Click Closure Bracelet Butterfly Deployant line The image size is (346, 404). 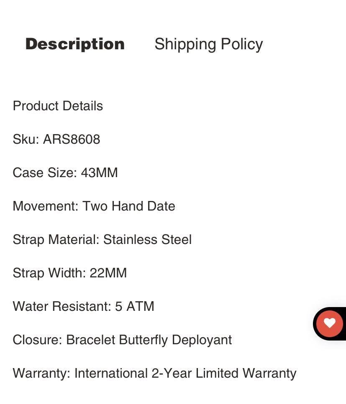pos(122,340)
